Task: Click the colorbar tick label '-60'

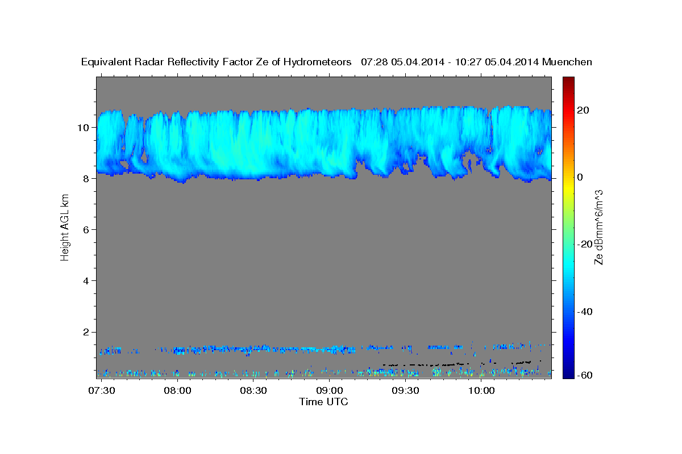Action: click(x=584, y=376)
